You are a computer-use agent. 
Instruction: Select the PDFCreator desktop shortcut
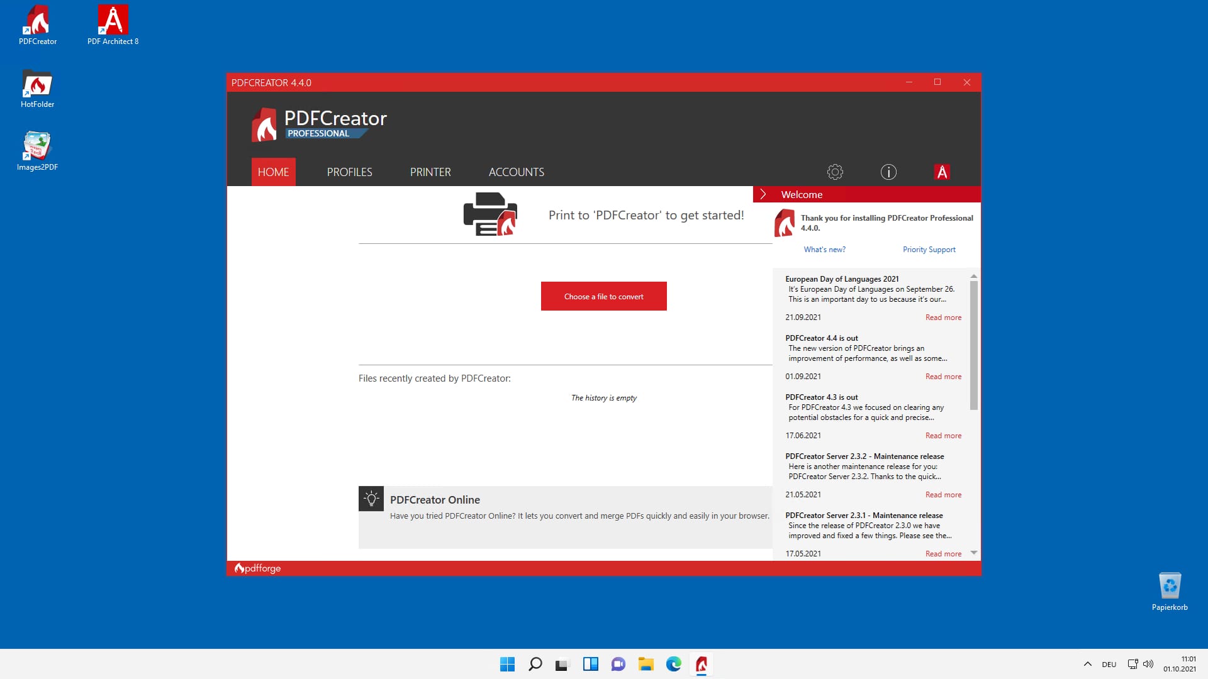pos(38,26)
